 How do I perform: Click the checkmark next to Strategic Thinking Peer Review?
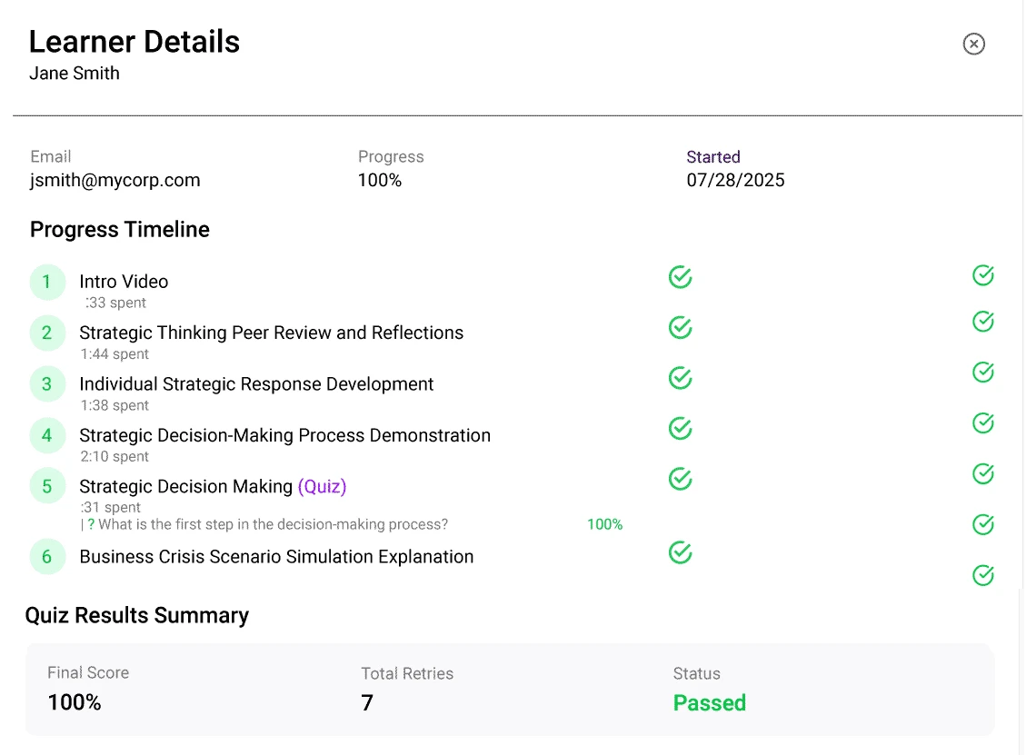pyautogui.click(x=680, y=327)
